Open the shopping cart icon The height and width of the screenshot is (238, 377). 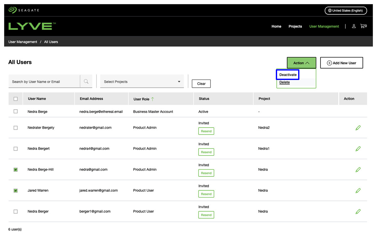coord(363,26)
